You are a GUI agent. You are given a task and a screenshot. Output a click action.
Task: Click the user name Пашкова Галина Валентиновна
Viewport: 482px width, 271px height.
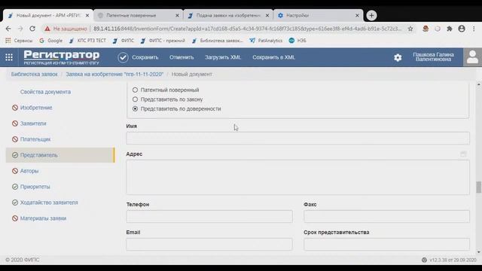(433, 57)
